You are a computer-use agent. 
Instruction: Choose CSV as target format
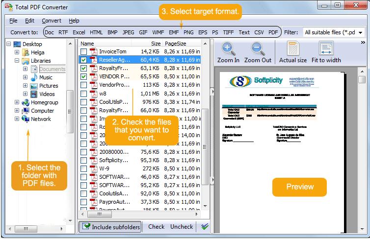coord(259,32)
